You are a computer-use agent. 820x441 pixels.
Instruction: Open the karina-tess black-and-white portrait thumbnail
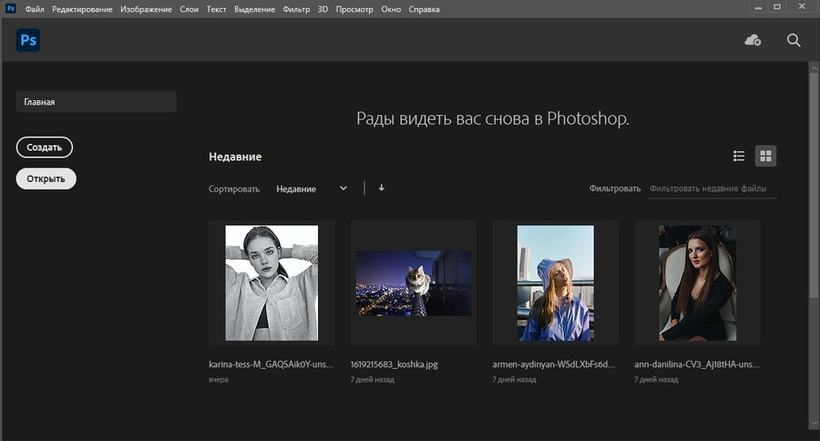point(272,283)
